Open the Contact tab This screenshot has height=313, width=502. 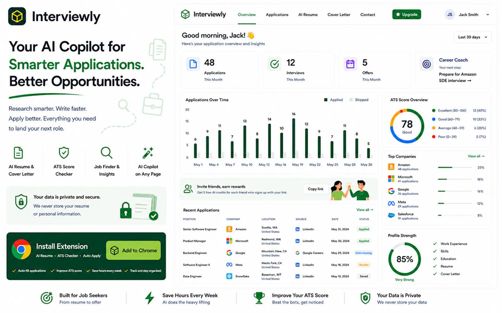tap(368, 15)
